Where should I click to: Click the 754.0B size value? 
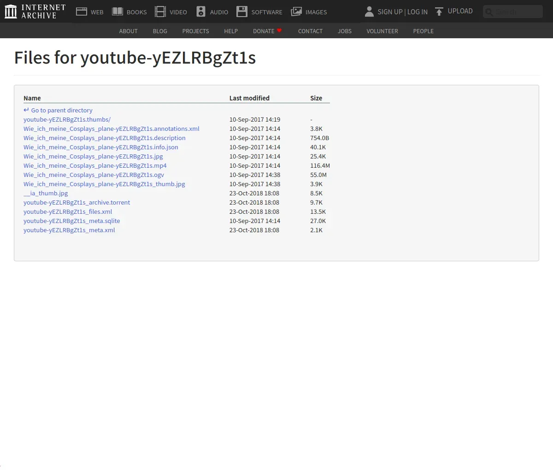pyautogui.click(x=319, y=138)
